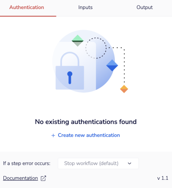Image resolution: width=172 pixels, height=188 pixels.
Task: Click the external link icon next to Documentation
Action: tap(43, 178)
